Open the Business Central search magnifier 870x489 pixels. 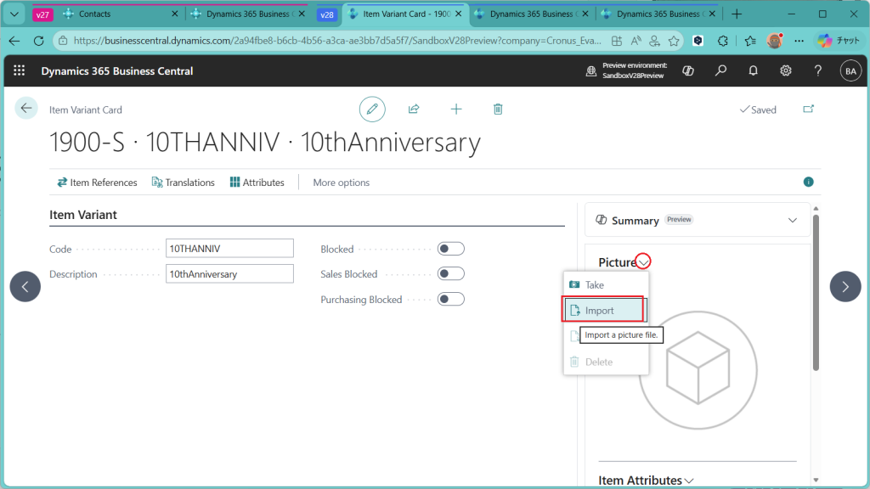click(720, 71)
